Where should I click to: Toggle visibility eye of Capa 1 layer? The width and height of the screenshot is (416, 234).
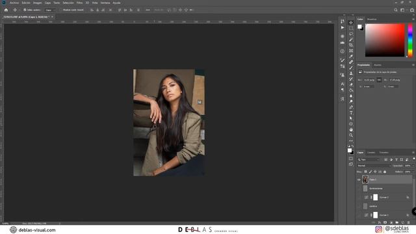click(x=359, y=179)
